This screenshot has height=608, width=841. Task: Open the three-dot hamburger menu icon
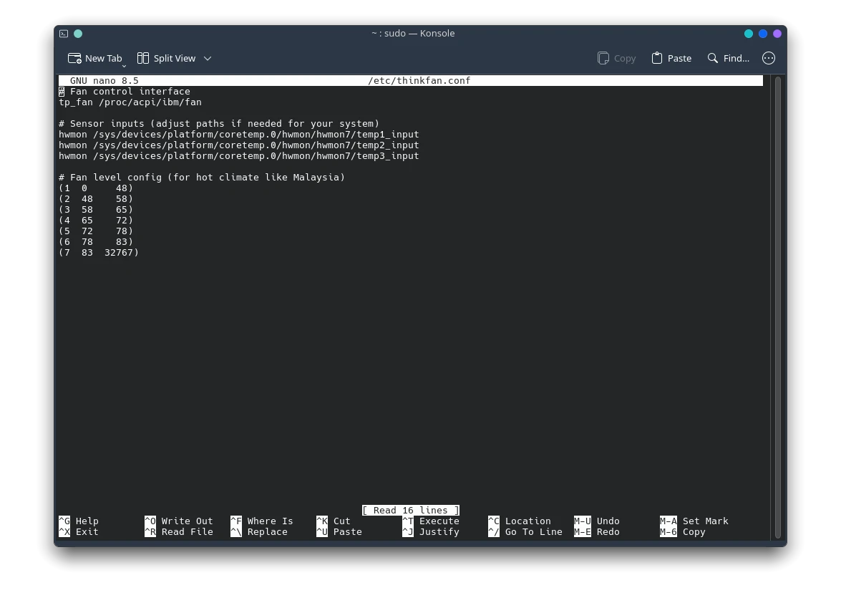[769, 58]
